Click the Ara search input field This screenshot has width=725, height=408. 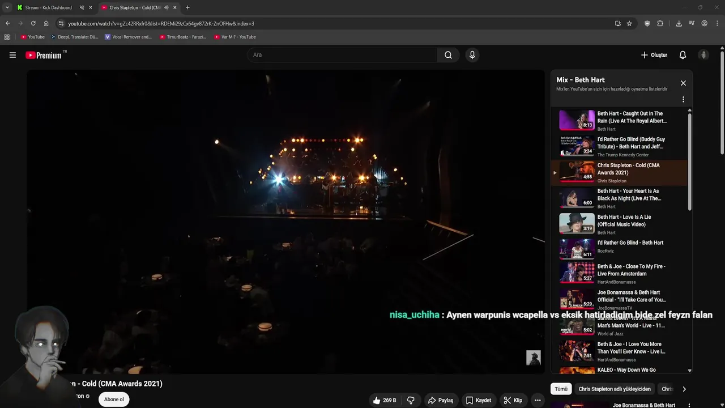click(342, 55)
